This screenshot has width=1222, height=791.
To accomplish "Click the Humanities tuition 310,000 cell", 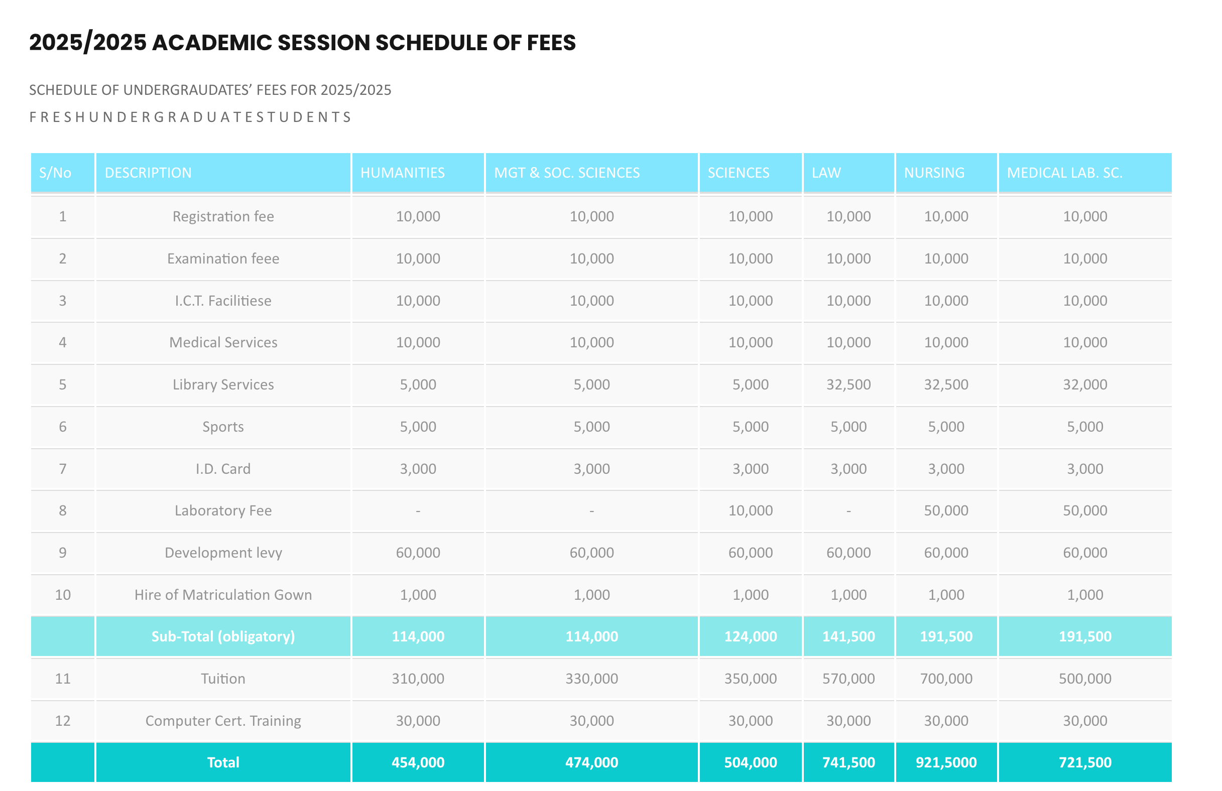I will (x=417, y=678).
